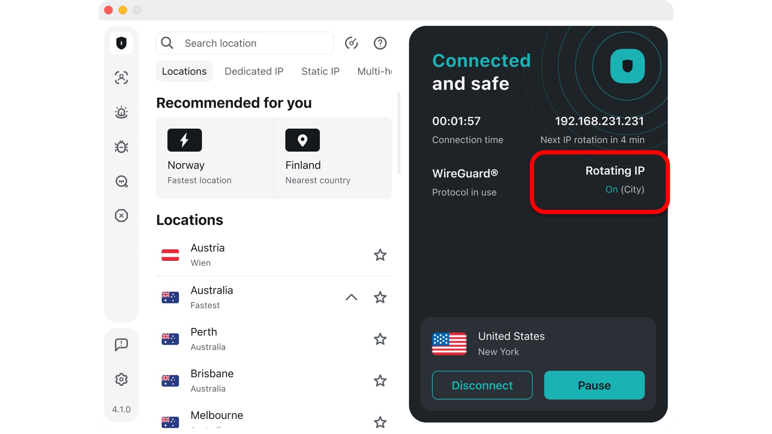Screen dimensions: 772x434
Task: Collapse the Australia location list
Action: 351,298
